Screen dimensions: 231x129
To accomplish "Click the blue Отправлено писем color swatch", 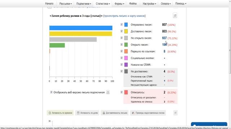I will coord(126,25).
